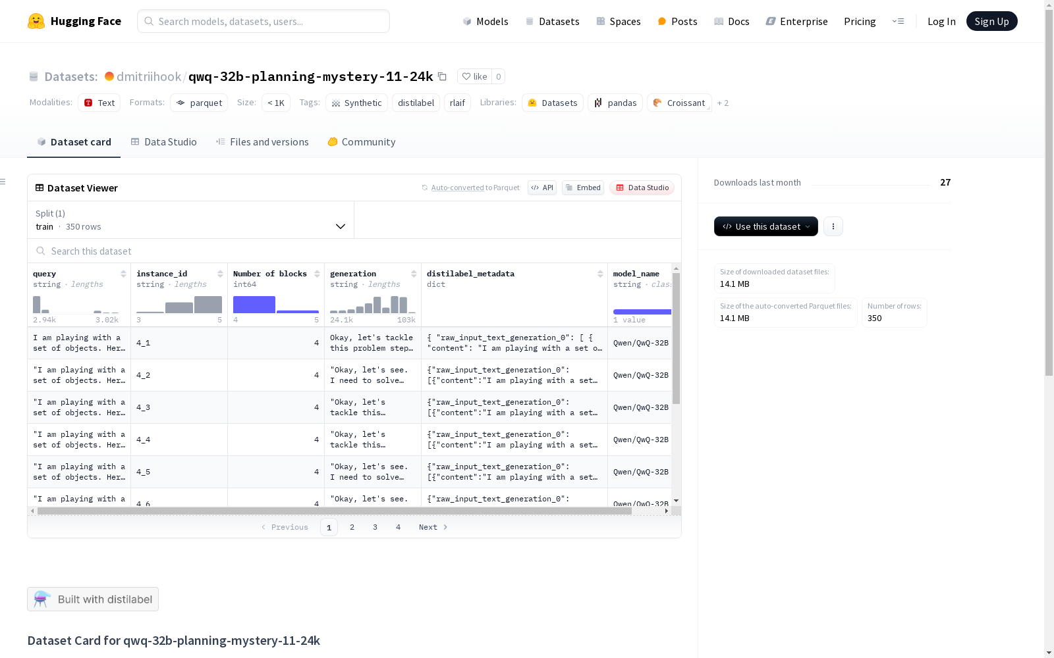The height and width of the screenshot is (658, 1054).
Task: Click the Log In link
Action: click(x=941, y=21)
